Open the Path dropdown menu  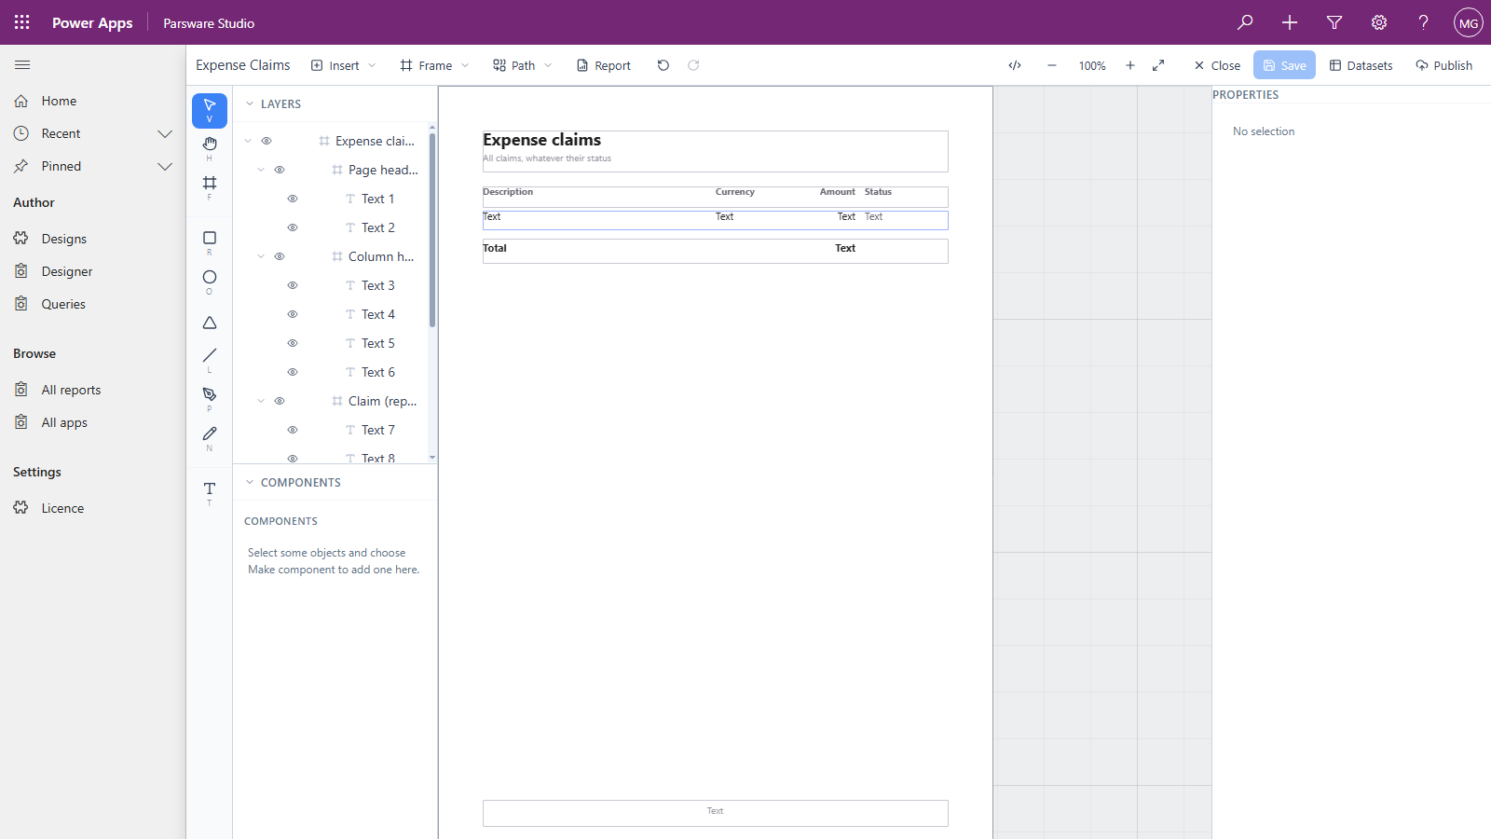click(523, 65)
